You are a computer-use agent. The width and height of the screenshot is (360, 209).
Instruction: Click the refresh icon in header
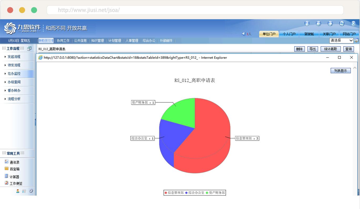[342, 24]
